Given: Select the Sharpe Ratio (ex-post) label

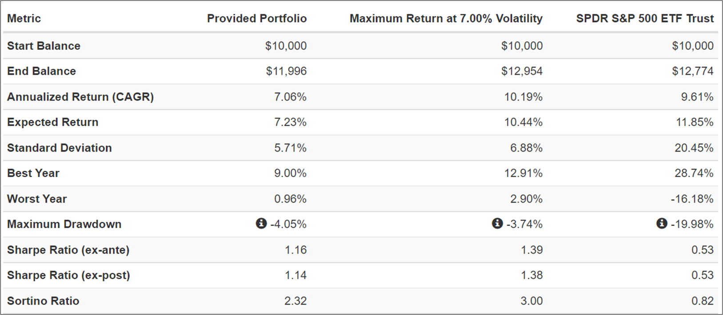Looking at the screenshot, I should pos(68,275).
